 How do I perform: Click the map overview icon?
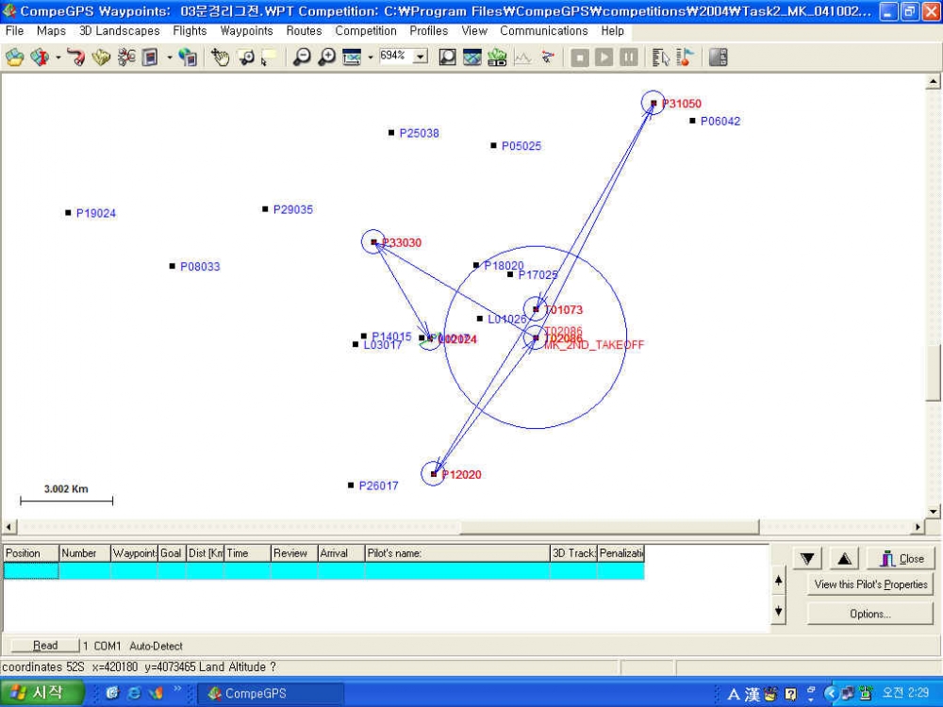click(x=472, y=58)
